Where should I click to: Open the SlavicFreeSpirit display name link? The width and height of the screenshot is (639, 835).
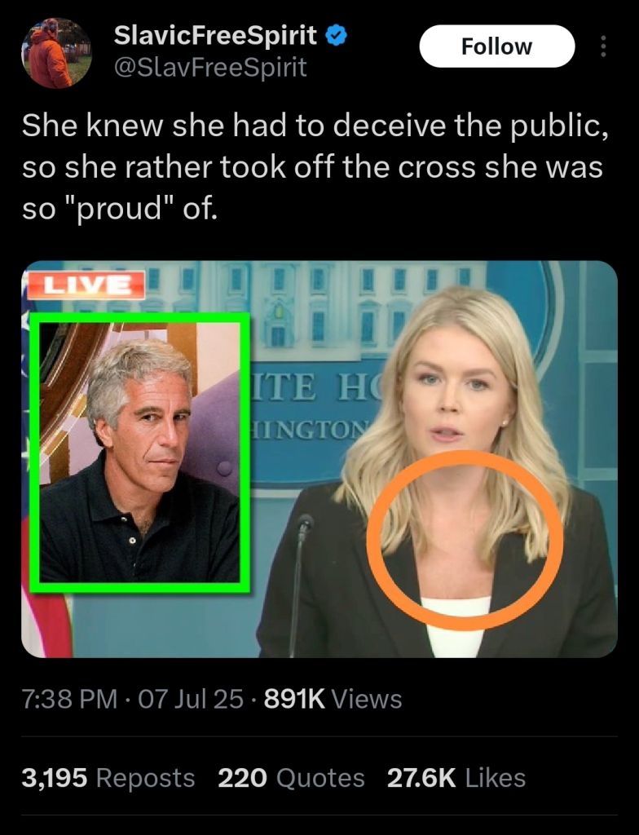(215, 35)
